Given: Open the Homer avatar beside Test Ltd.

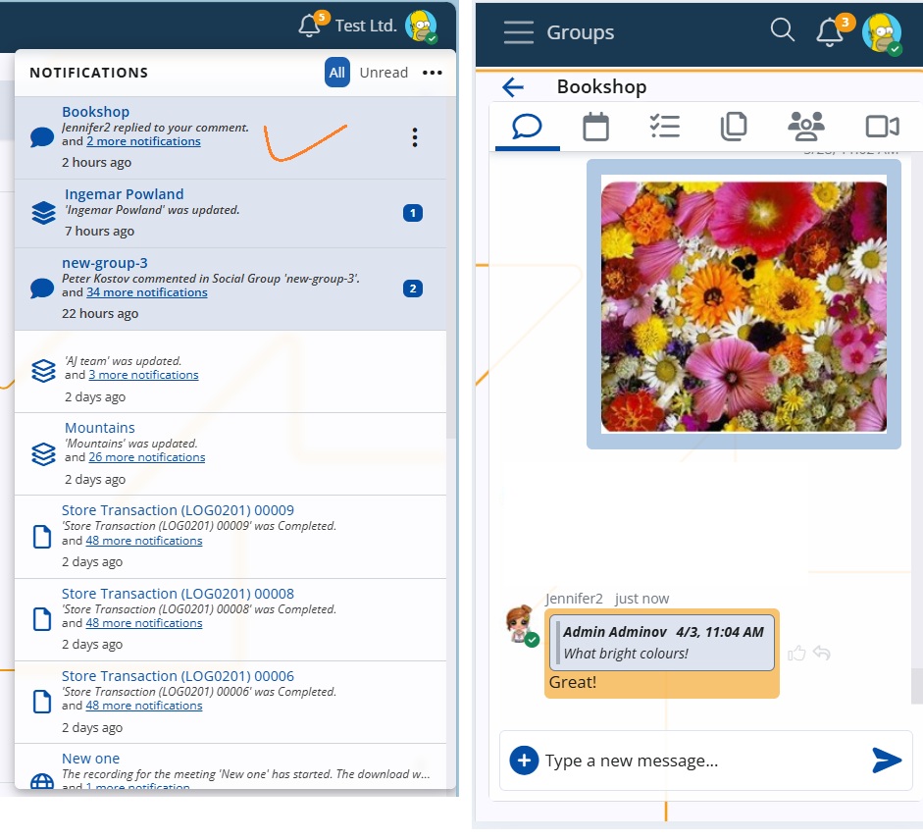Looking at the screenshot, I should (x=421, y=26).
